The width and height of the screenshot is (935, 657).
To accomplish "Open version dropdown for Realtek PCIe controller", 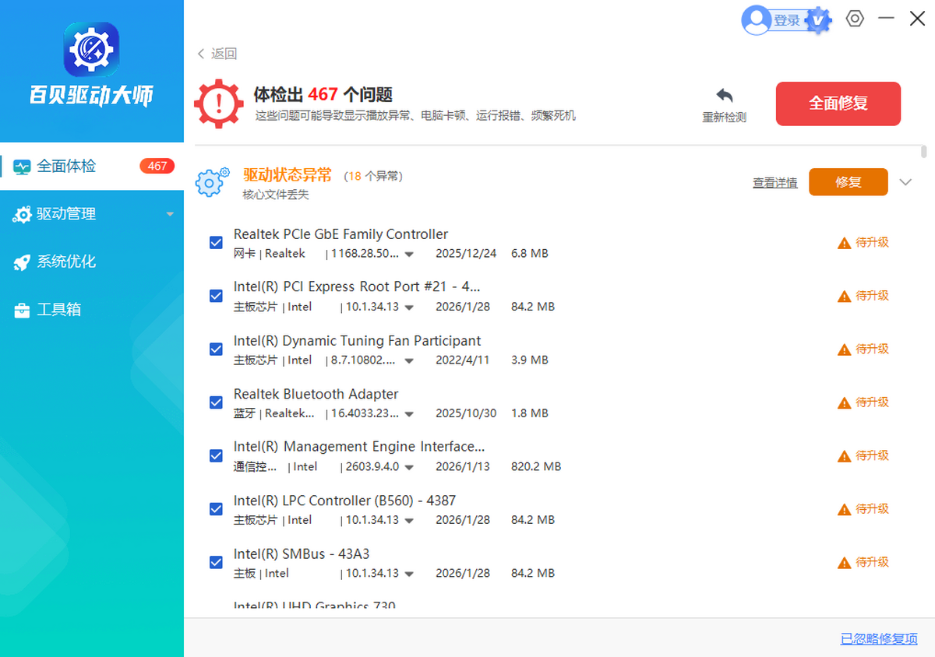I will tap(408, 253).
